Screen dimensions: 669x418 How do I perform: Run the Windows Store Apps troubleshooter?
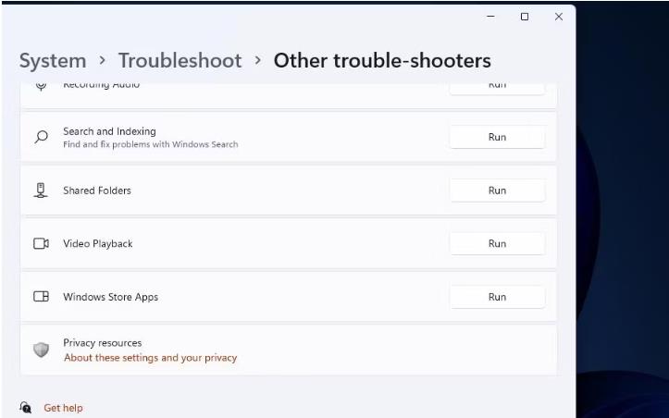coord(497,297)
